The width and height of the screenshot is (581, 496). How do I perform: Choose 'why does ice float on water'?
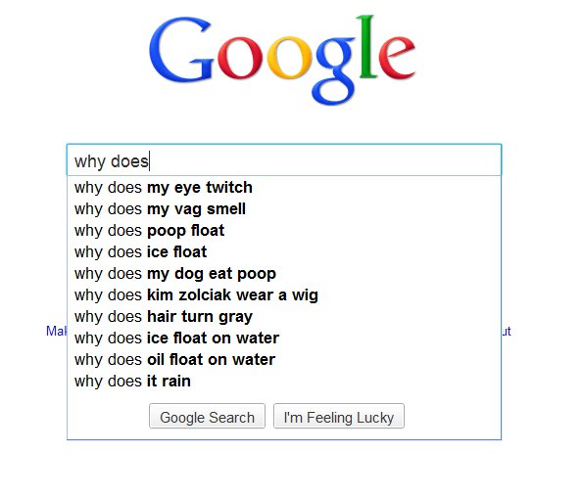pos(284,338)
